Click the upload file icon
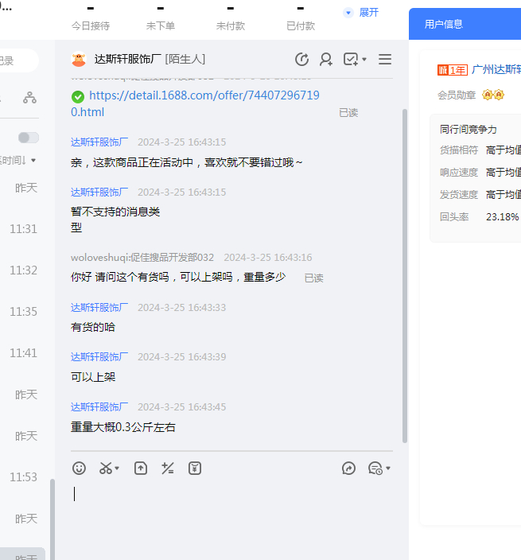This screenshot has height=560, width=521. coord(141,469)
